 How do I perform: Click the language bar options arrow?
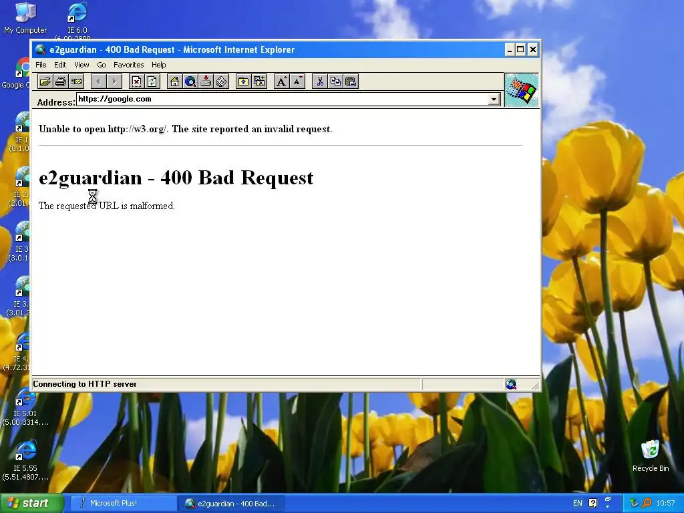coord(608,506)
